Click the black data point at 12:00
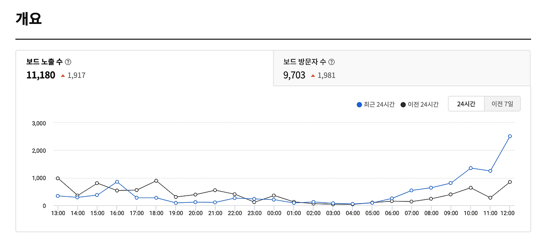This screenshot has width=546, height=245. coord(510,182)
